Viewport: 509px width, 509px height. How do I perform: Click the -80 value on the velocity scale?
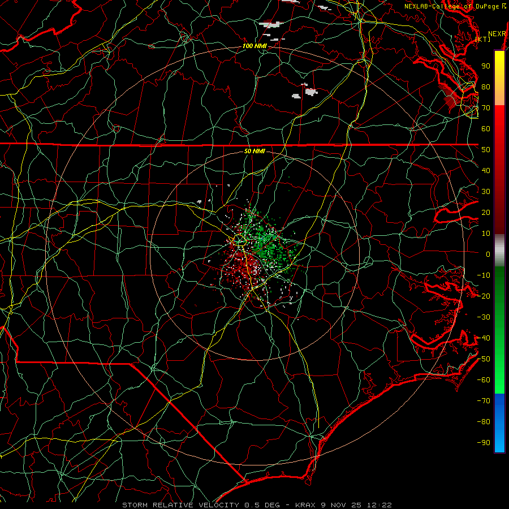click(x=484, y=422)
